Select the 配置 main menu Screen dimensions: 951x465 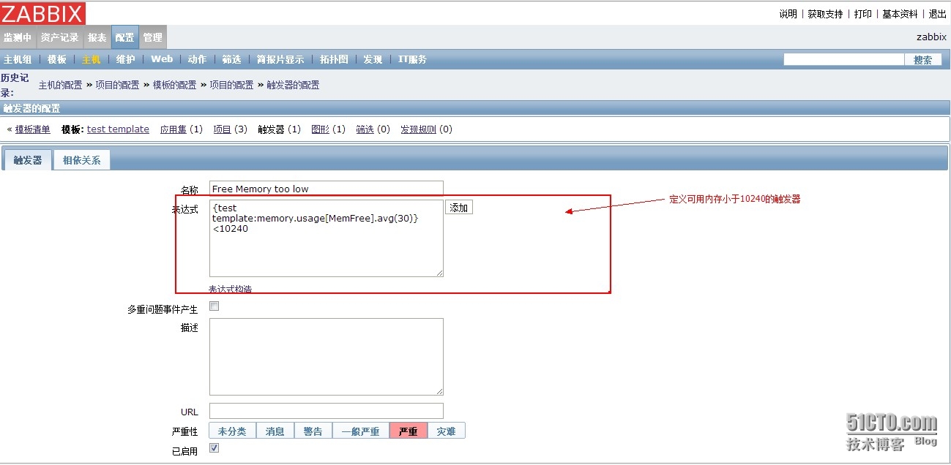(125, 37)
